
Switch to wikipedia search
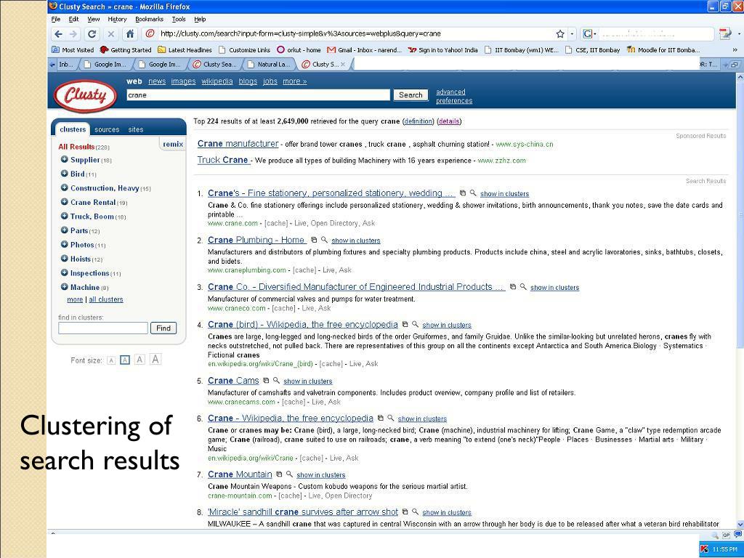point(217,81)
